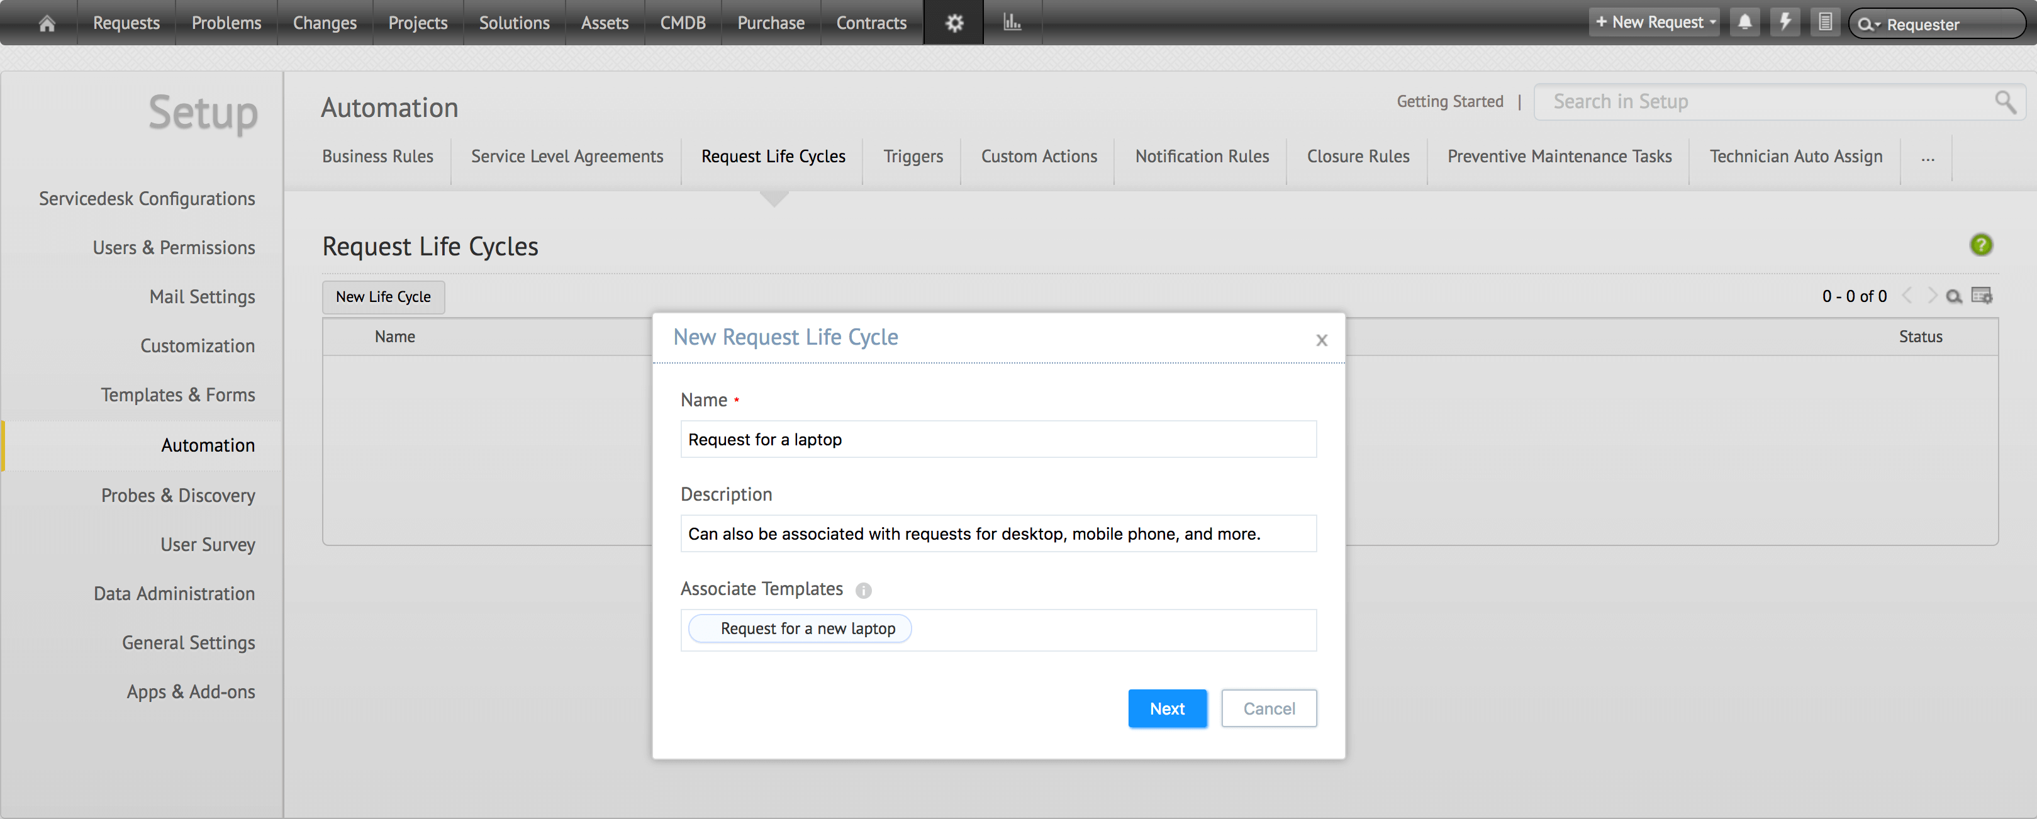The image size is (2037, 819).
Task: Open the table column settings icon
Action: (1982, 296)
